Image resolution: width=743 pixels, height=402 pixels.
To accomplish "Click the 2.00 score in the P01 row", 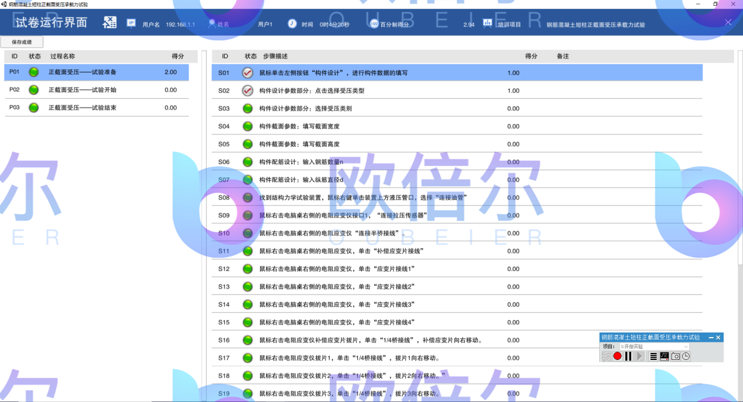I will pos(170,72).
